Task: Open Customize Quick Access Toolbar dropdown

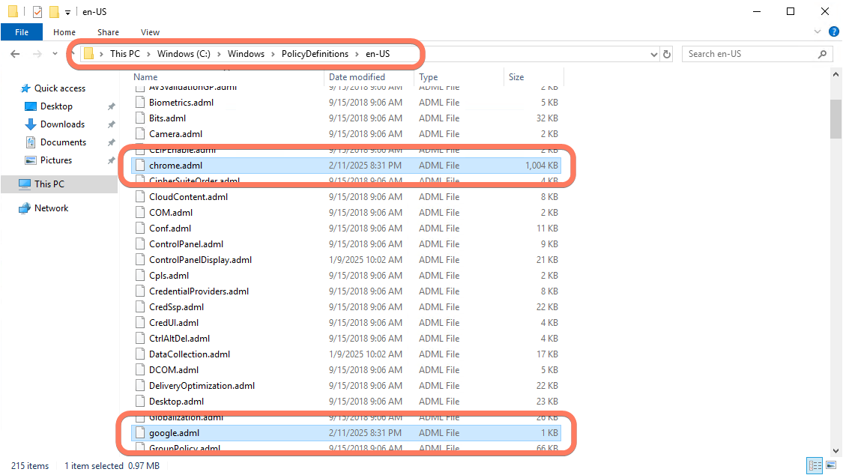Action: [x=67, y=12]
